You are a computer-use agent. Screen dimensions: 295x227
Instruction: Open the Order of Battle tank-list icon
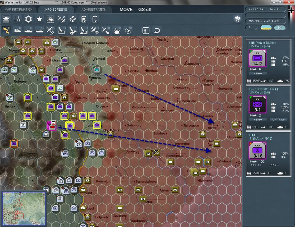tap(6, 19)
